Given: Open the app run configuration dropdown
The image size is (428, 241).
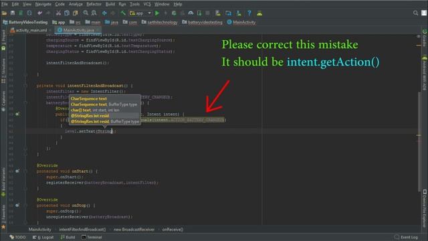Looking at the screenshot, I should (x=140, y=13).
